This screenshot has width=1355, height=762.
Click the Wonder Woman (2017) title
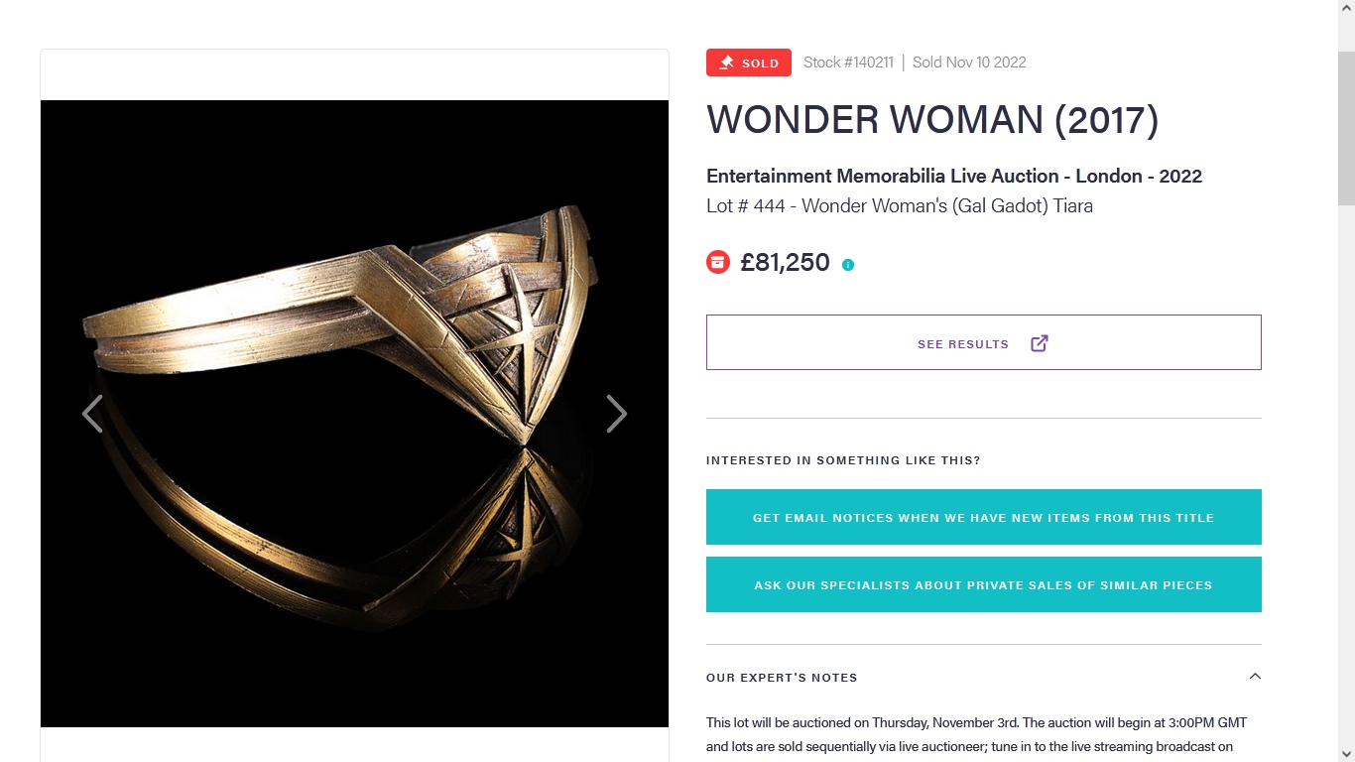click(931, 120)
